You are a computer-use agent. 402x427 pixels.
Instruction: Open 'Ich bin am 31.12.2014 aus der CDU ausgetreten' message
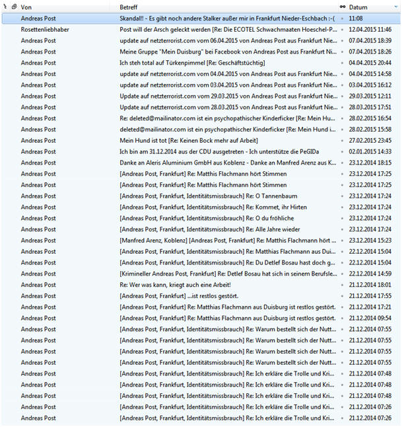click(219, 151)
